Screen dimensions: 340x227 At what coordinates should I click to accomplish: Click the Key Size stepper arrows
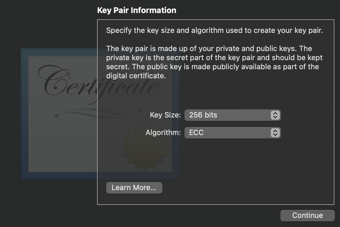coord(275,115)
